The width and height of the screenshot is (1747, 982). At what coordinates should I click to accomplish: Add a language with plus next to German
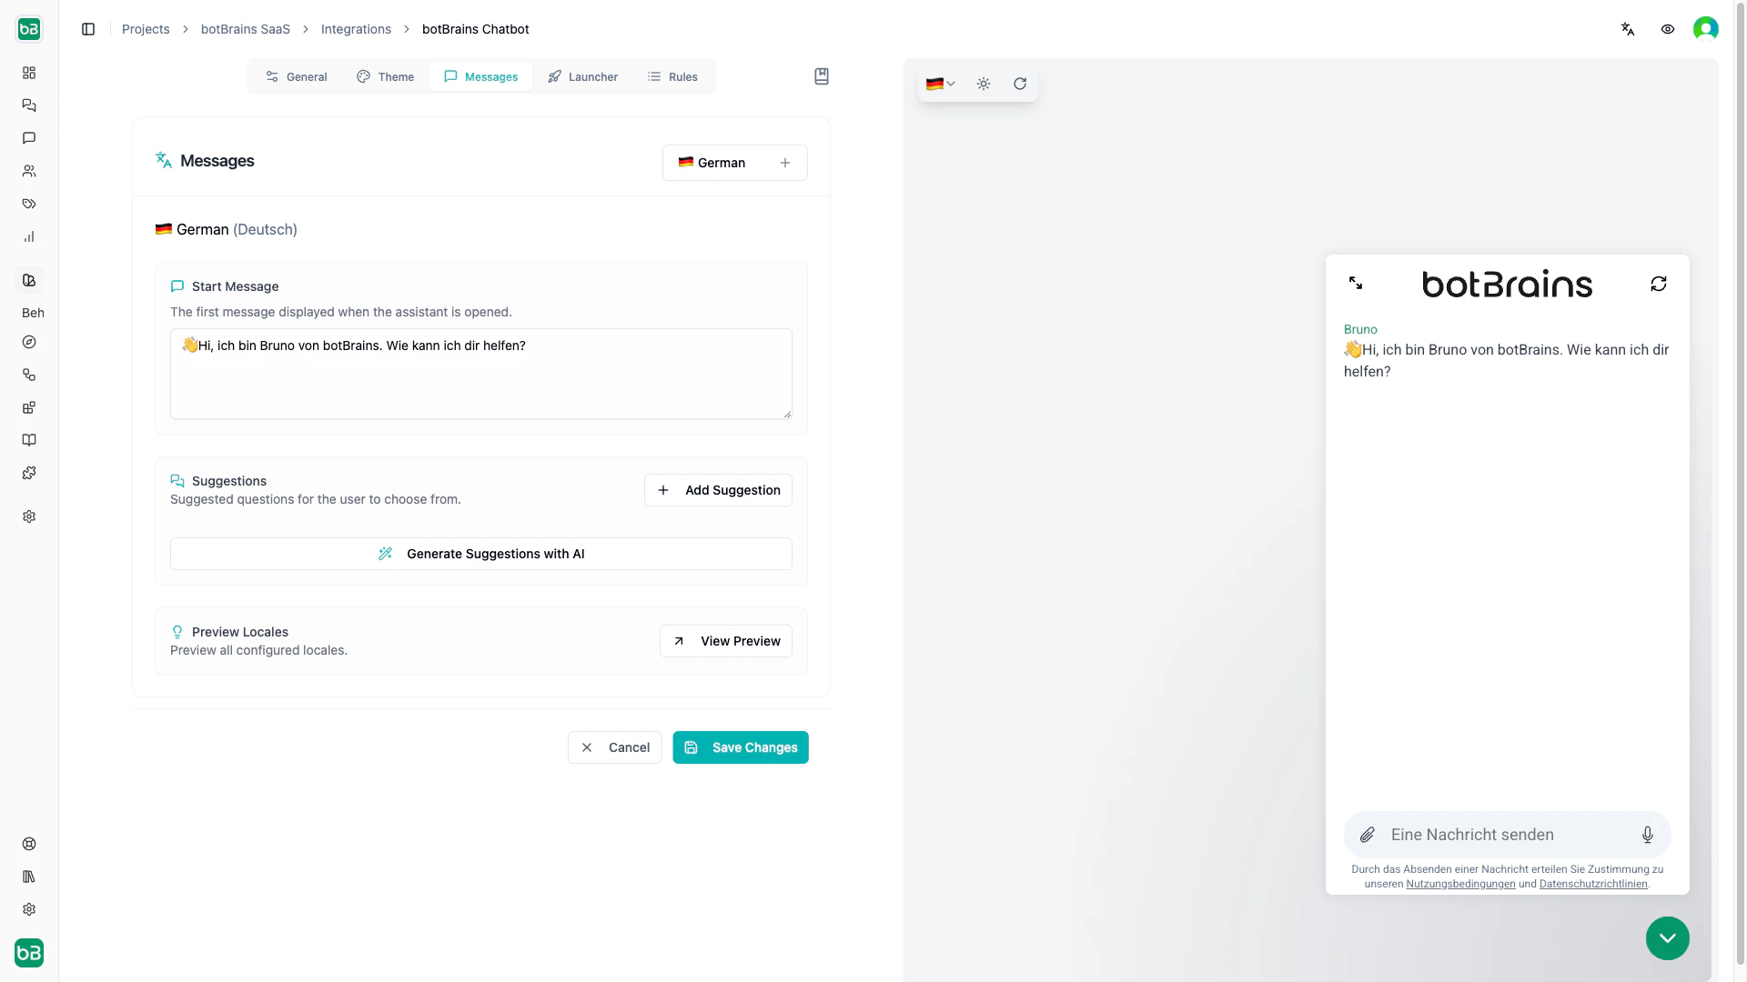785,163
